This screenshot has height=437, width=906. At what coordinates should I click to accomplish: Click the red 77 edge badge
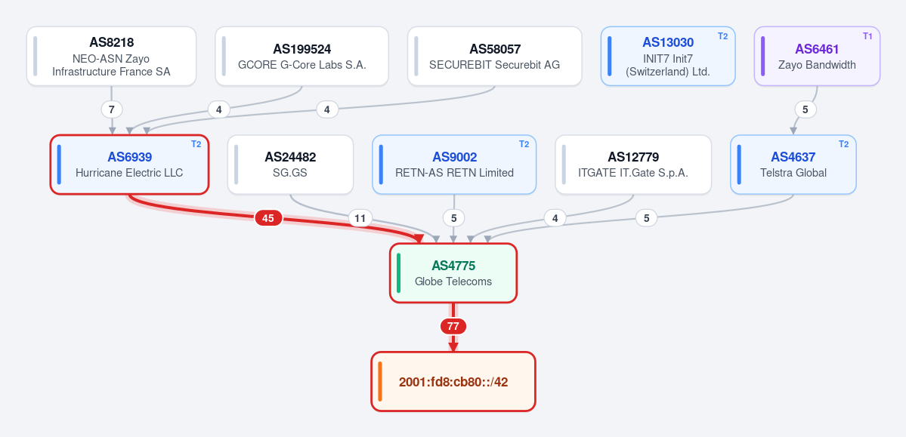pyautogui.click(x=453, y=326)
